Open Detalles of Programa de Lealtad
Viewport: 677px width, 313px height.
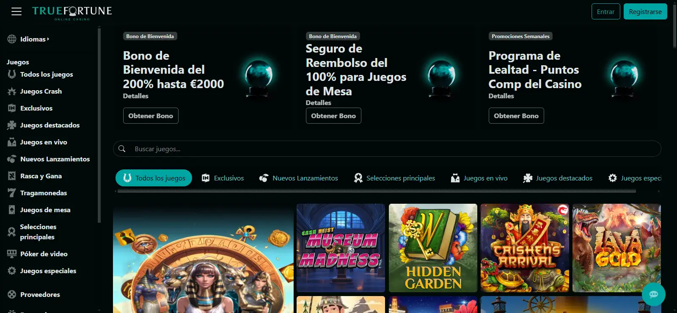501,96
